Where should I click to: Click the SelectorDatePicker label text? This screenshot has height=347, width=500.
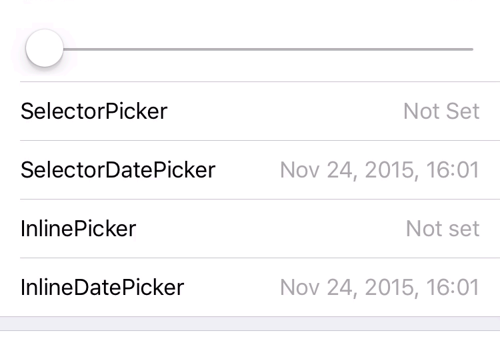118,170
